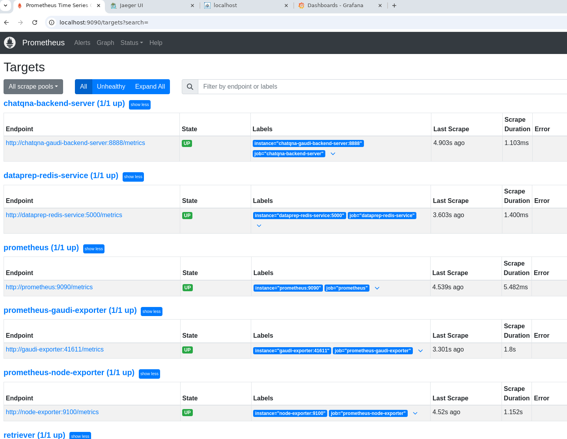The height and width of the screenshot is (439, 567).
Task: Click dataprep-redis-service (1/1 up) heading
Action: click(x=61, y=176)
